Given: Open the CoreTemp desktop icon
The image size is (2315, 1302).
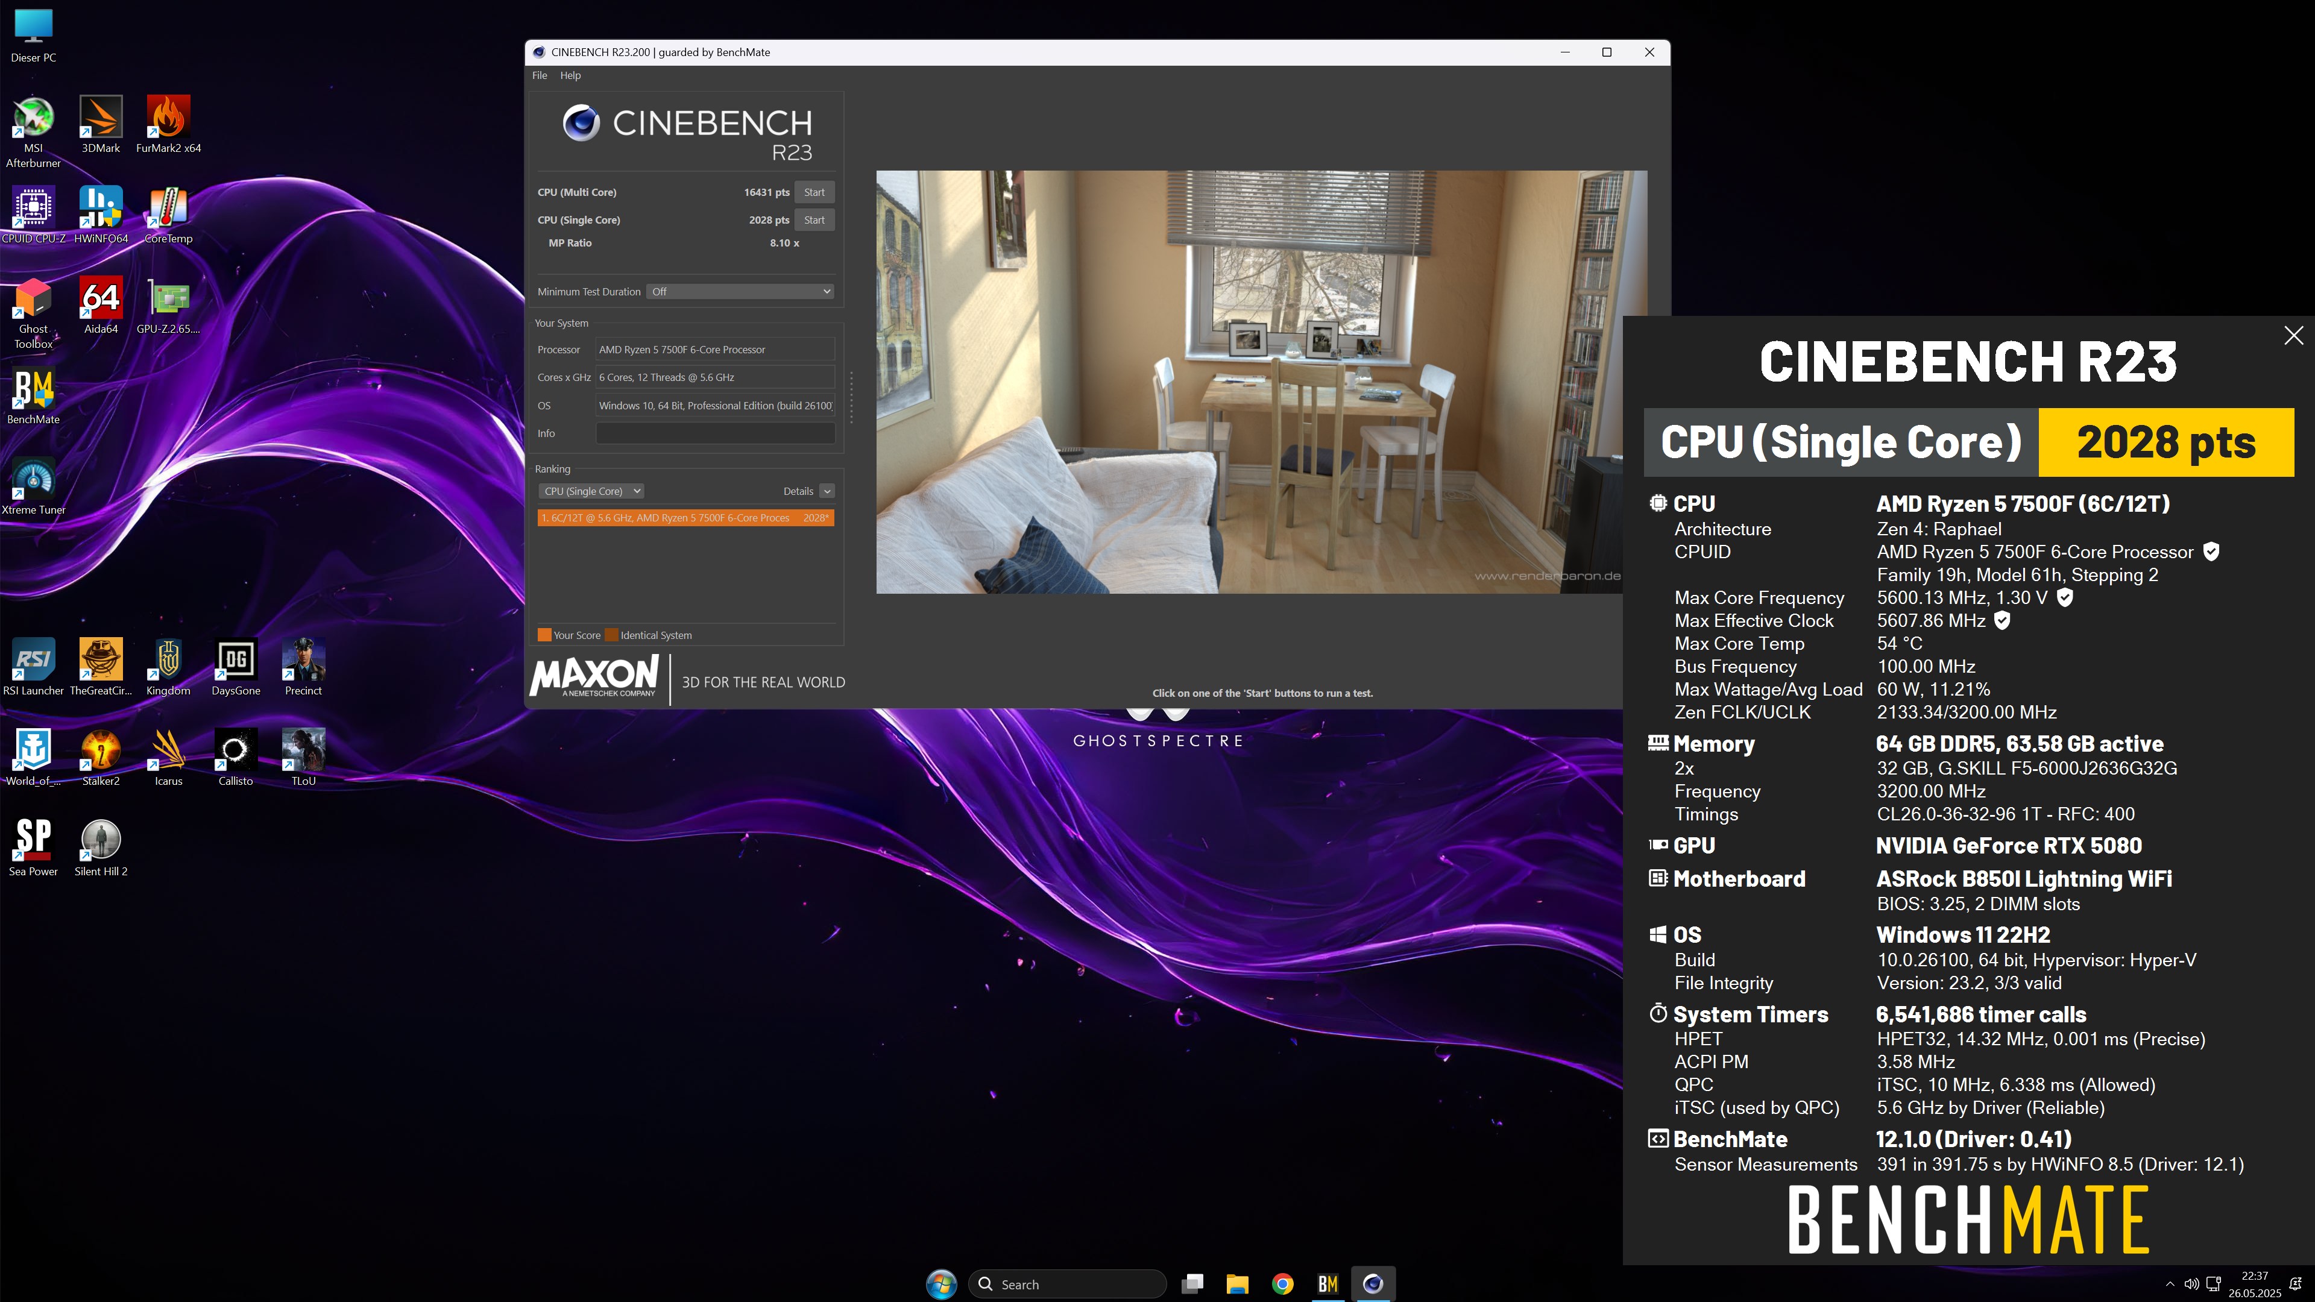Looking at the screenshot, I should click(168, 216).
